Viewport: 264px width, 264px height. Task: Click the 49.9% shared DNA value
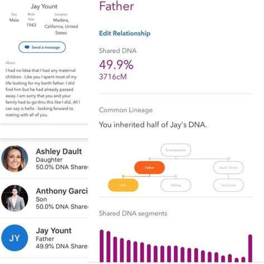click(116, 65)
